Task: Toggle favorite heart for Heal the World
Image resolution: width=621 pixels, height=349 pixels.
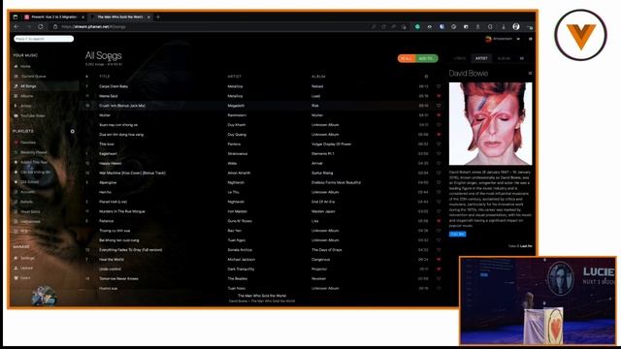Action: point(439,259)
